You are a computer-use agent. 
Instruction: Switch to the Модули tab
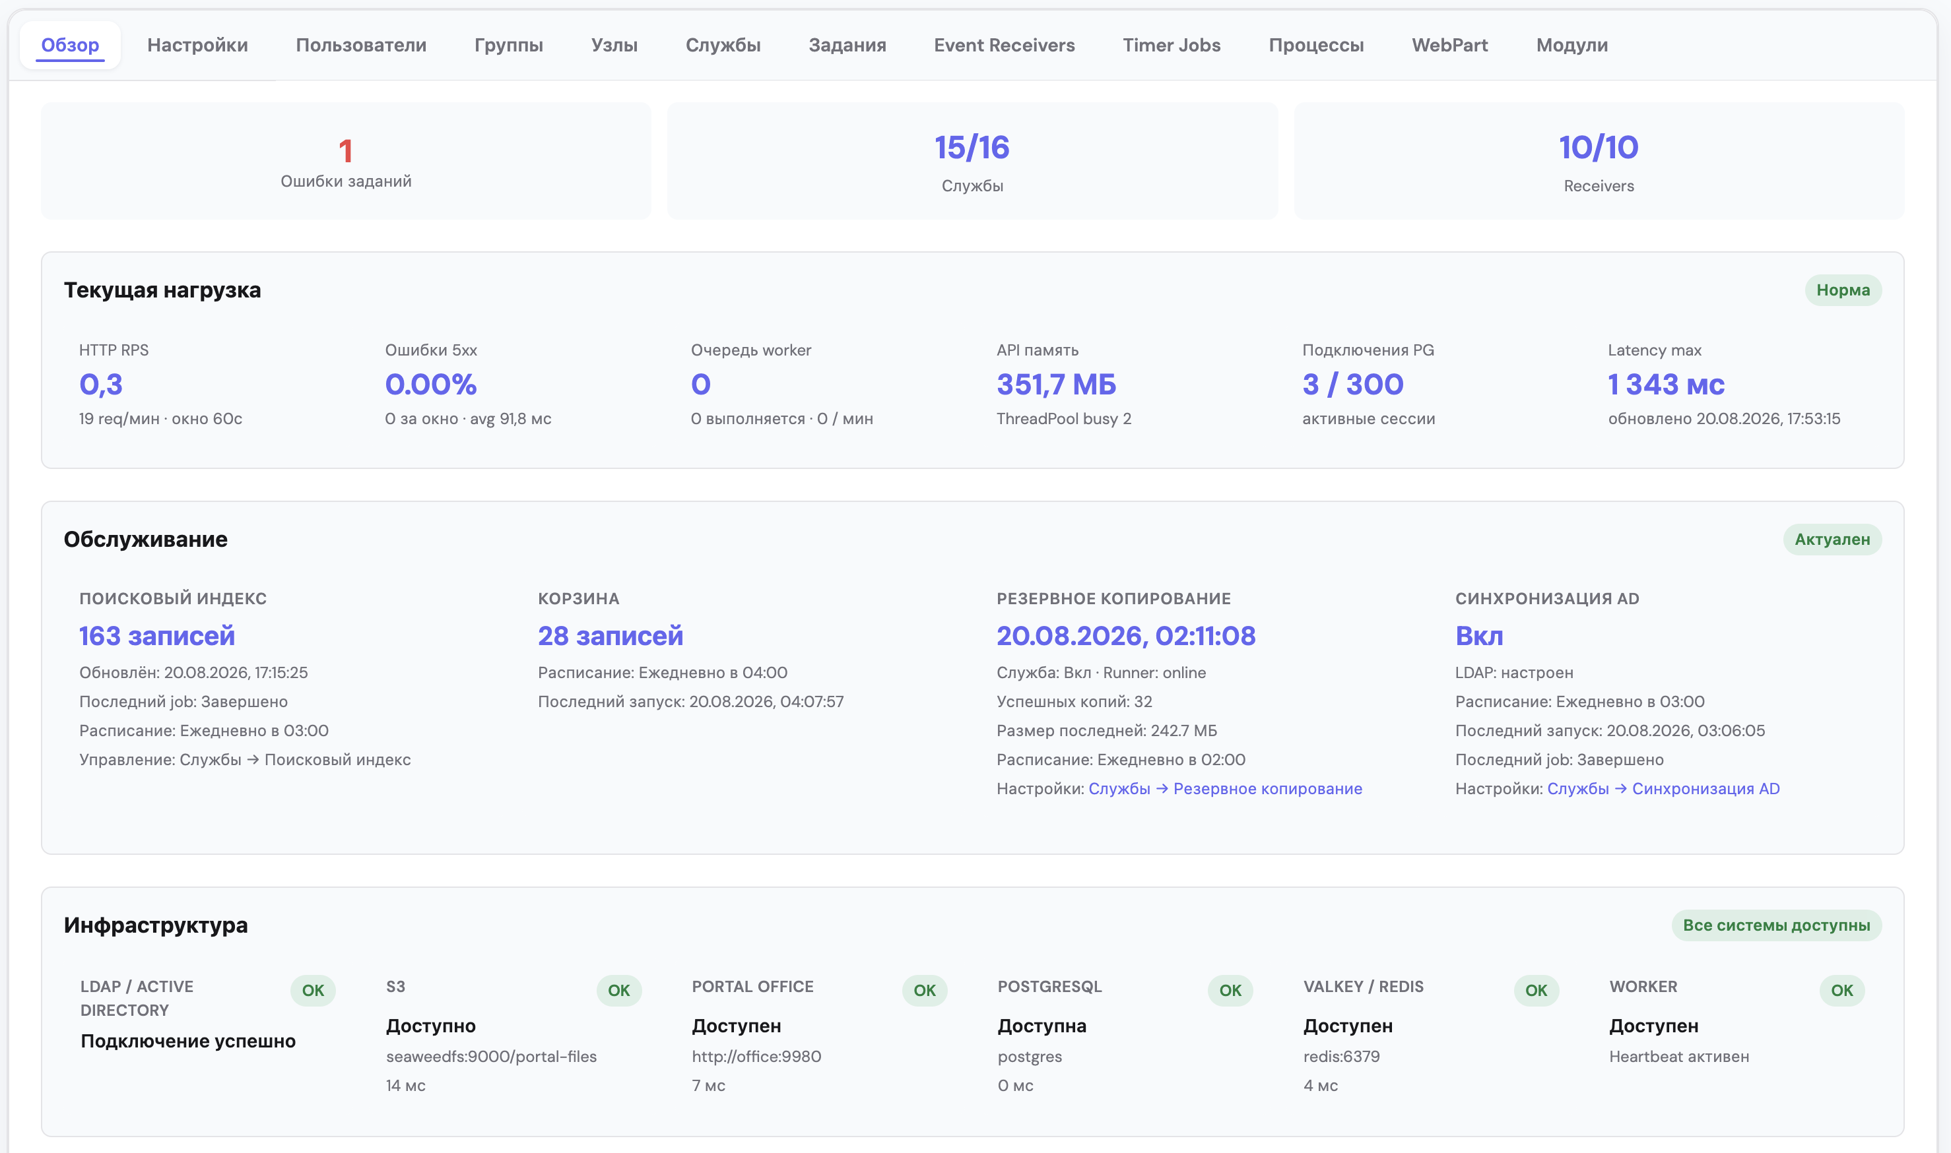tap(1571, 45)
